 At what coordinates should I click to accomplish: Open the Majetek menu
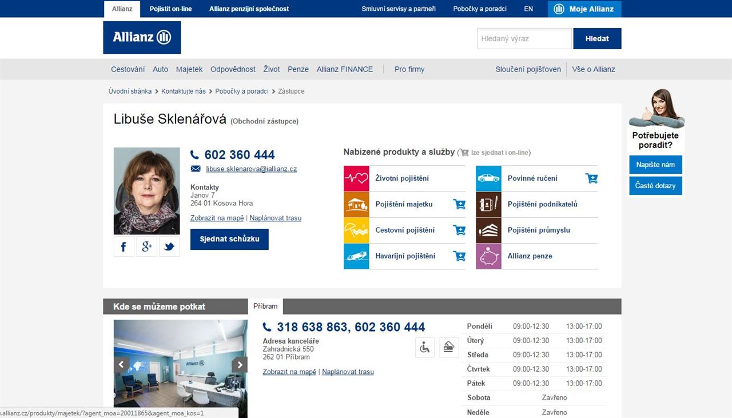[189, 69]
